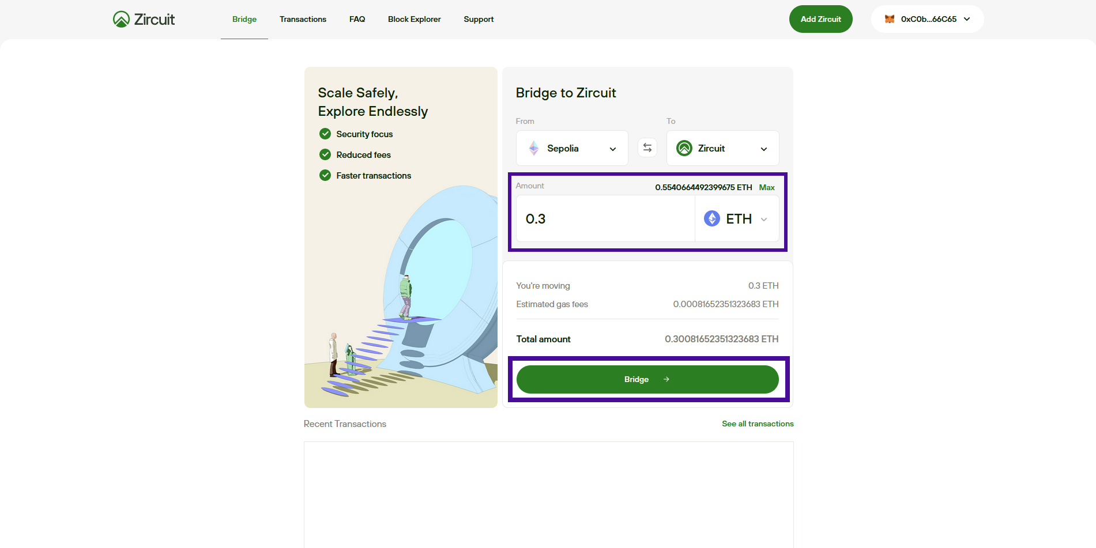Expand the Zircuit destination network dropdown

point(763,149)
